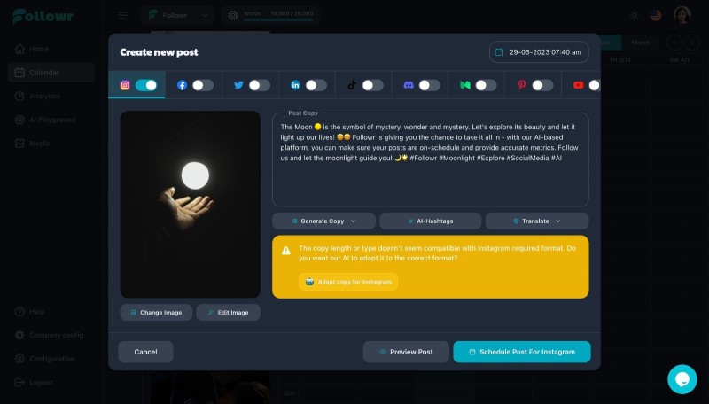The image size is (709, 404).
Task: Click the moon post image thumbnail
Action: (x=191, y=205)
